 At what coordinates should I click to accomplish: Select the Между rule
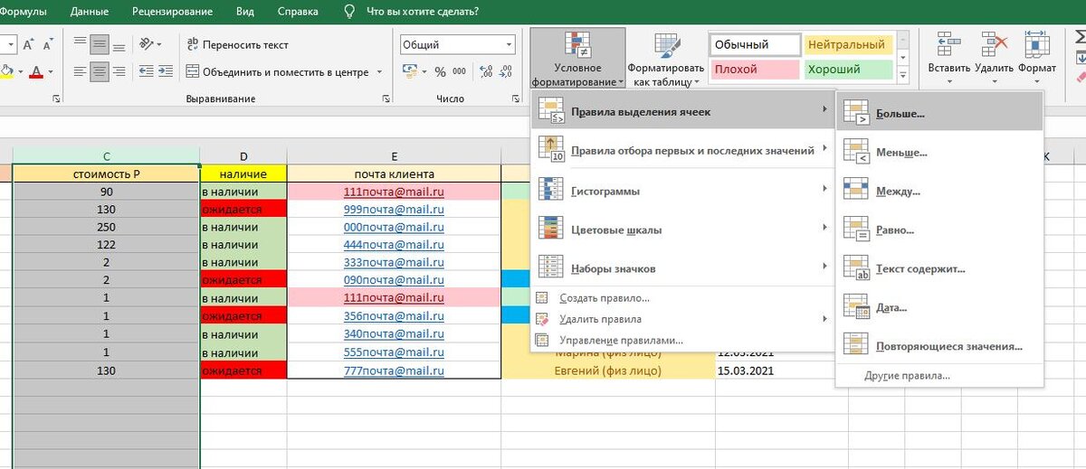coord(939,191)
